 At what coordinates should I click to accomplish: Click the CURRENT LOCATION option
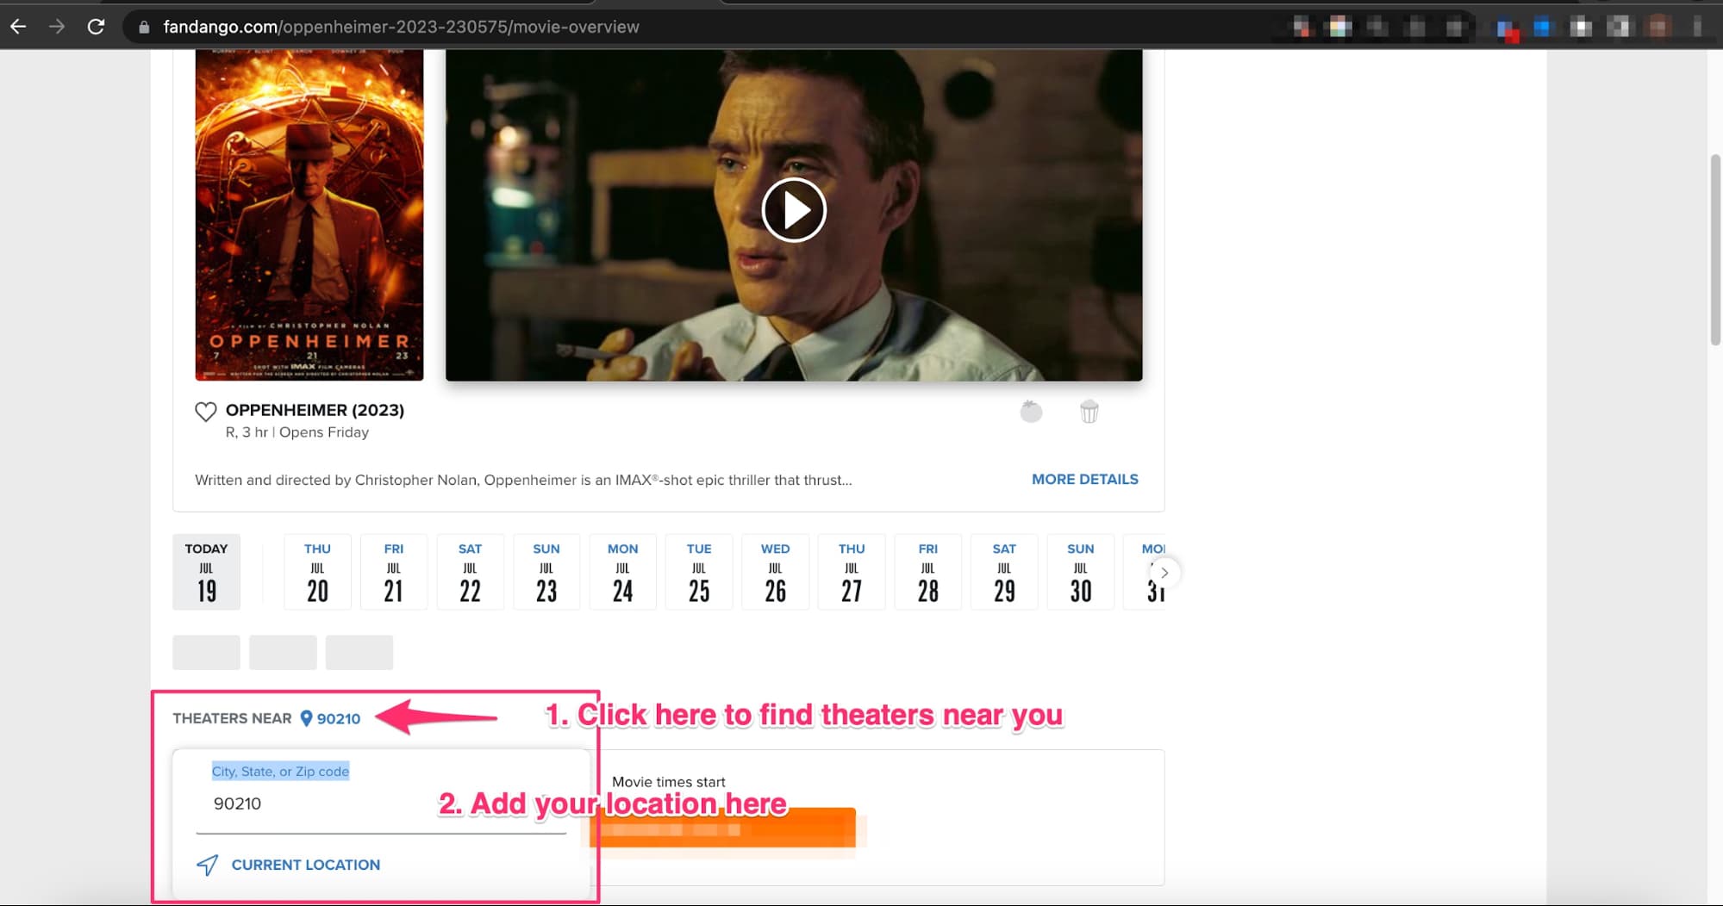[305, 865]
